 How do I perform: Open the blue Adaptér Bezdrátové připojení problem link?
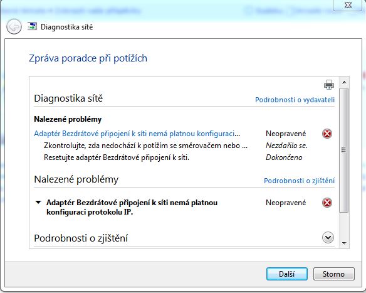click(x=137, y=134)
